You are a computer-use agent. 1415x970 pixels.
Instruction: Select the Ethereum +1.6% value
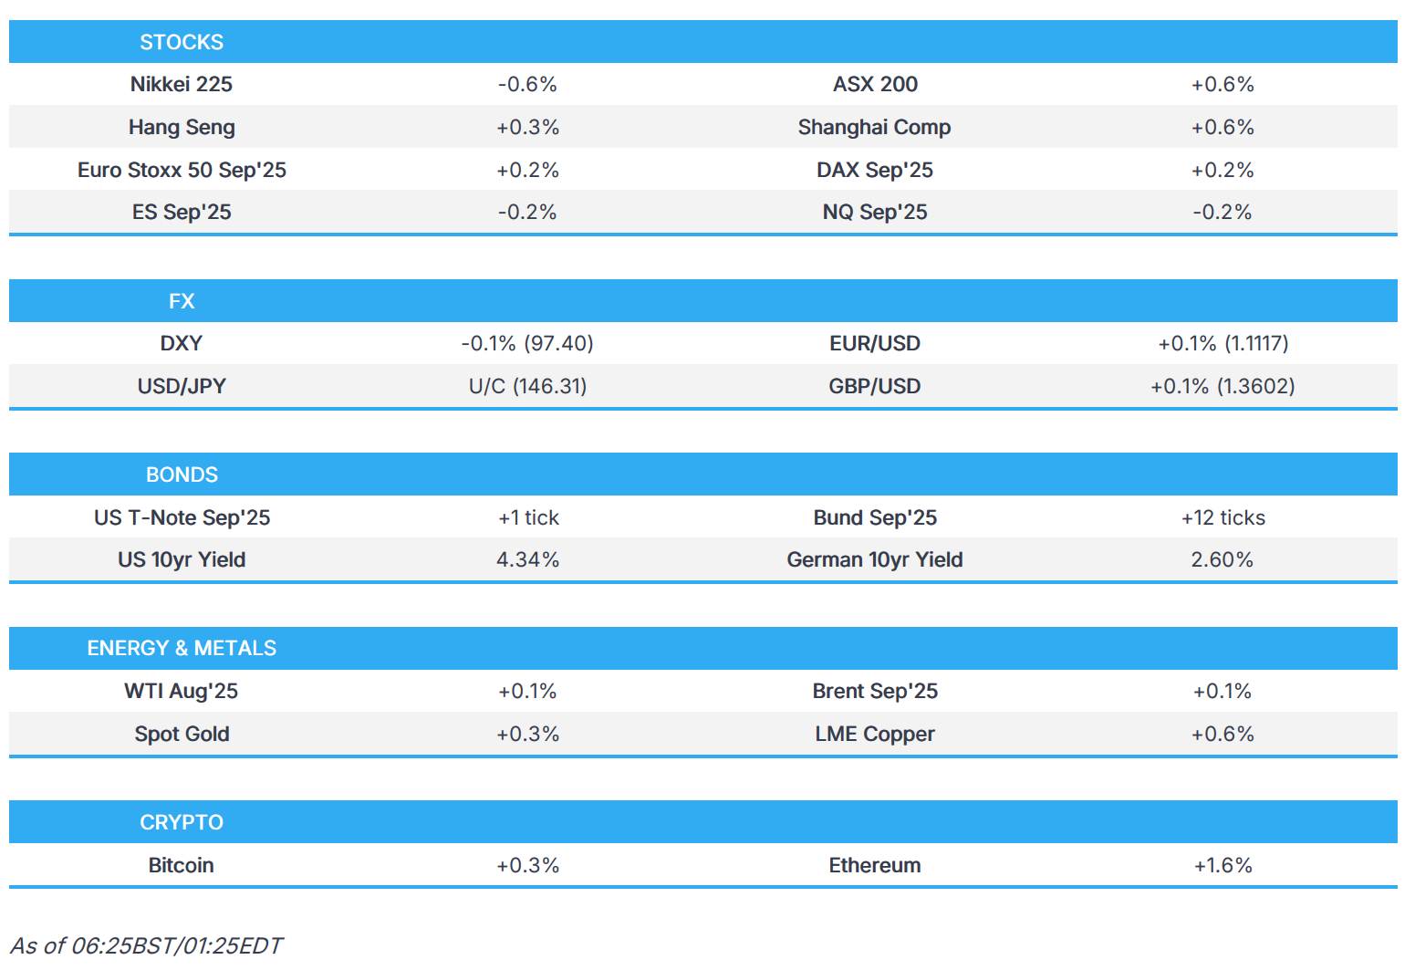[1223, 865]
